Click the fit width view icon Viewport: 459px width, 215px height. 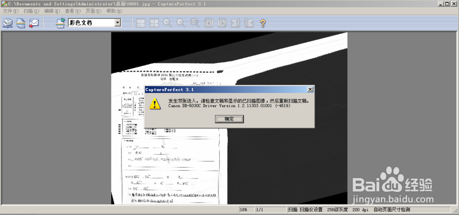tap(141, 23)
